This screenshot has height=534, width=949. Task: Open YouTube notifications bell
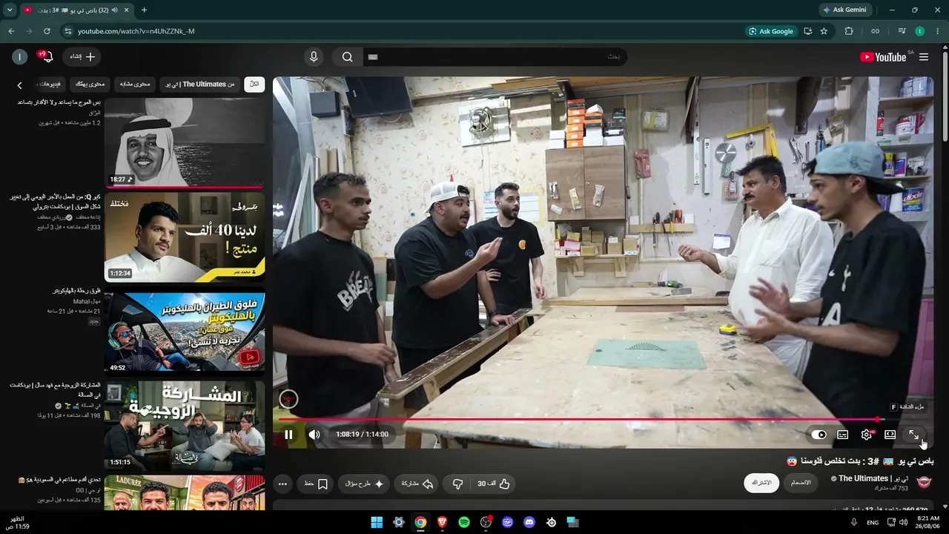pos(46,57)
